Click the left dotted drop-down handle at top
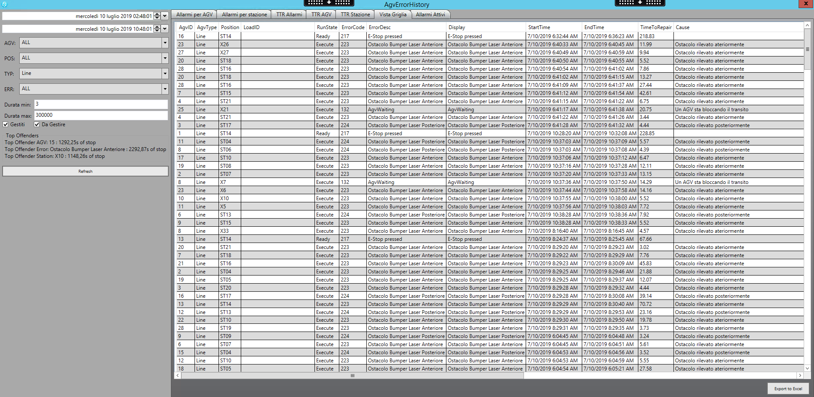This screenshot has width=814, height=397. coord(329,3)
